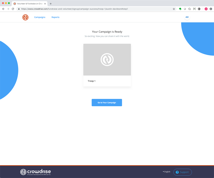The height and width of the screenshot is (178, 214).
Task: Click the Support button in the footer
Action: (182, 172)
